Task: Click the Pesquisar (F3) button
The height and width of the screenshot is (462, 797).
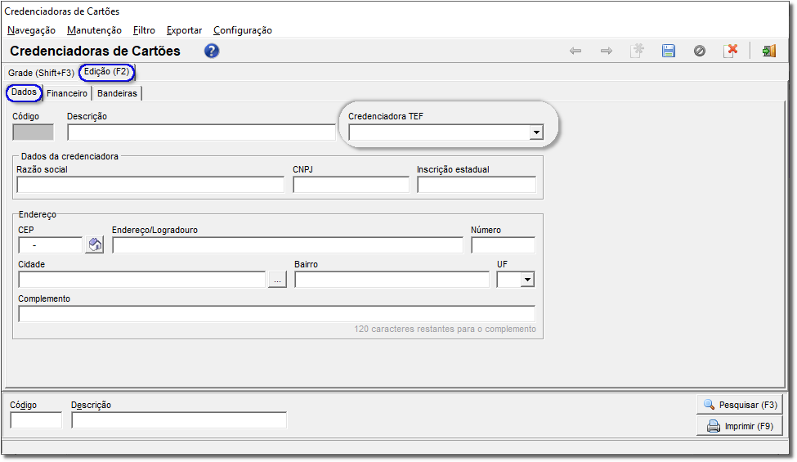Action: click(x=740, y=405)
